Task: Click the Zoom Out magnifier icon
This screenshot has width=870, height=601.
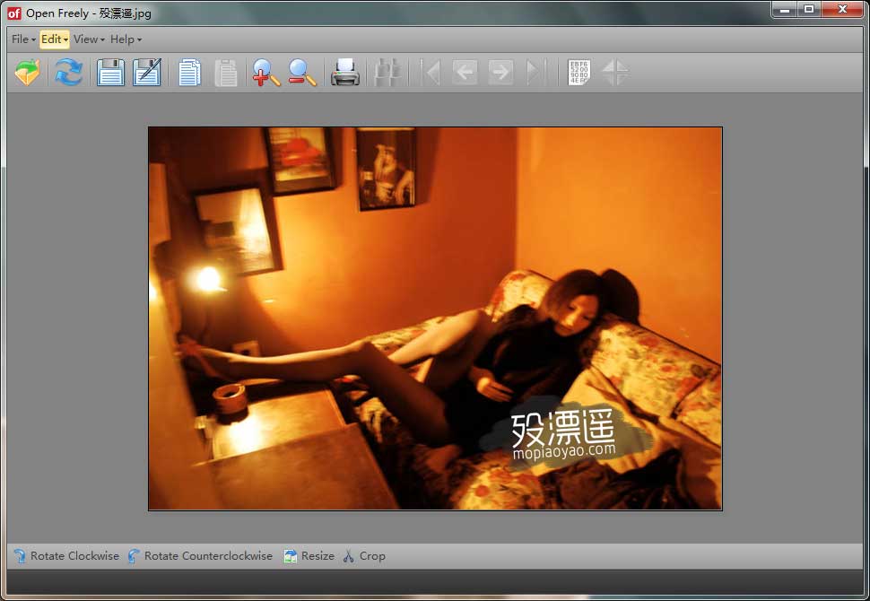Action: (x=302, y=72)
